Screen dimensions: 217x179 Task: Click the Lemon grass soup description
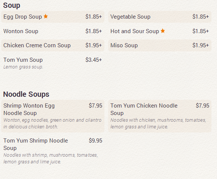23,67
